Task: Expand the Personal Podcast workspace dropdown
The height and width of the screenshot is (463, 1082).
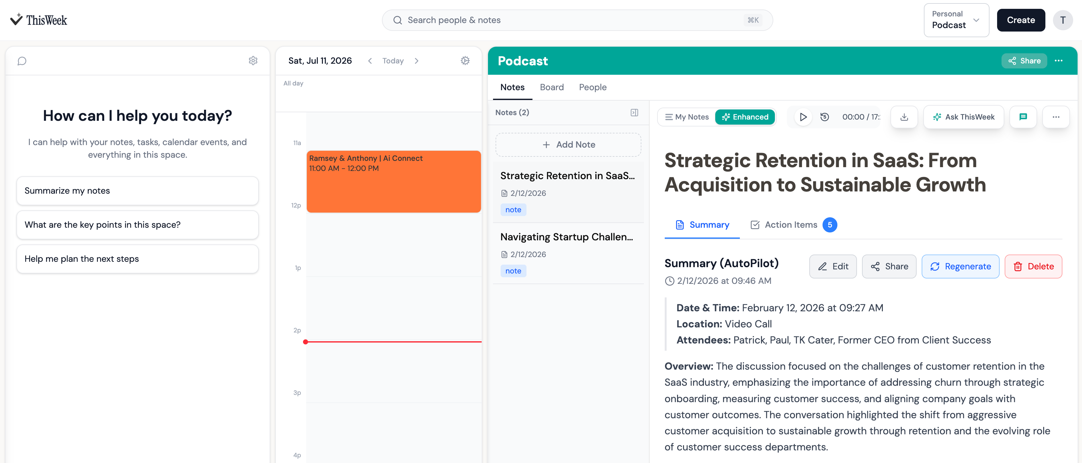Action: pyautogui.click(x=956, y=20)
